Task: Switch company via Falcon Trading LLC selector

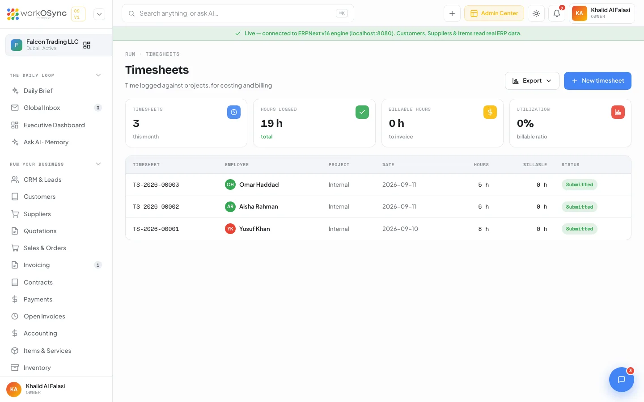Action: (59, 45)
